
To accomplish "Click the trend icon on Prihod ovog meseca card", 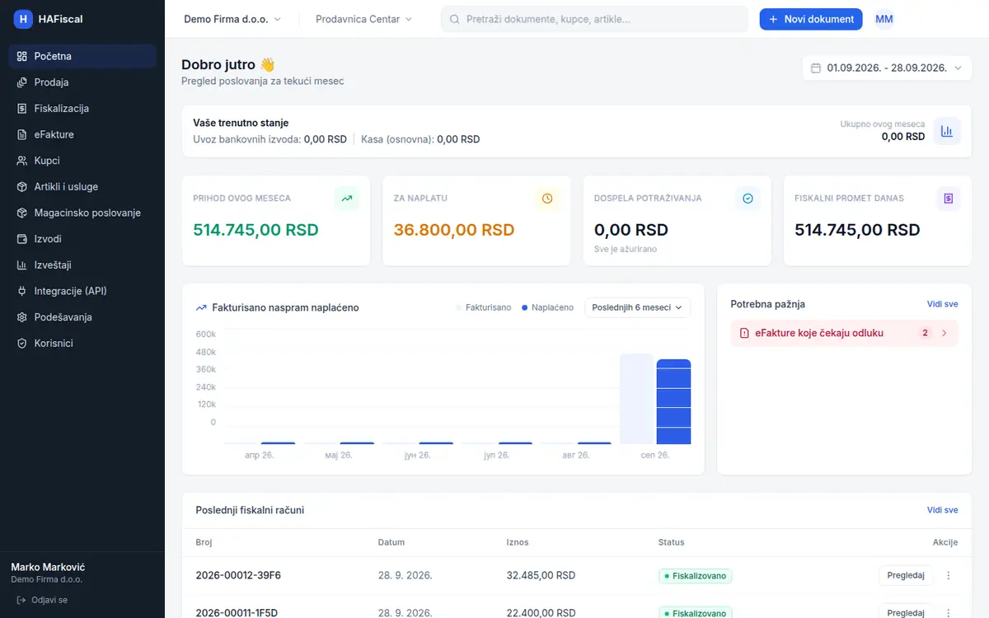I will [347, 199].
